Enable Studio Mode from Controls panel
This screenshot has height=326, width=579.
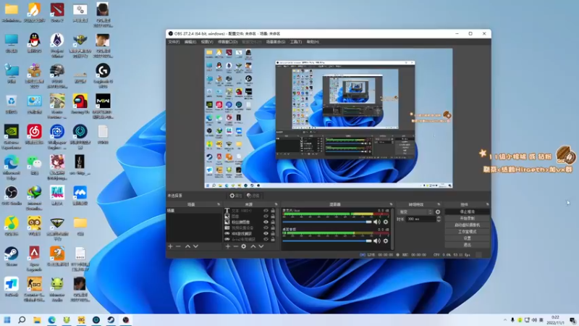click(x=467, y=232)
